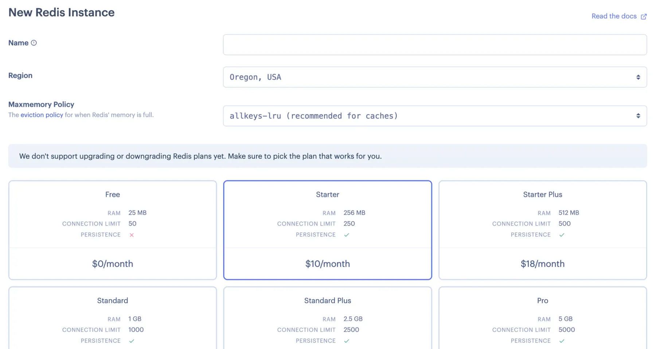Image resolution: width=656 pixels, height=349 pixels.
Task: Click the persistence checkmark on Standard Plus plan
Action: [347, 341]
